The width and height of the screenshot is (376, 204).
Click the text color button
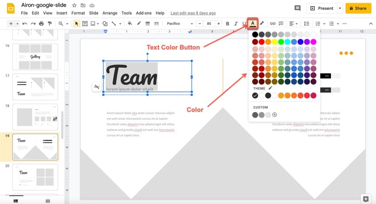coord(253,23)
